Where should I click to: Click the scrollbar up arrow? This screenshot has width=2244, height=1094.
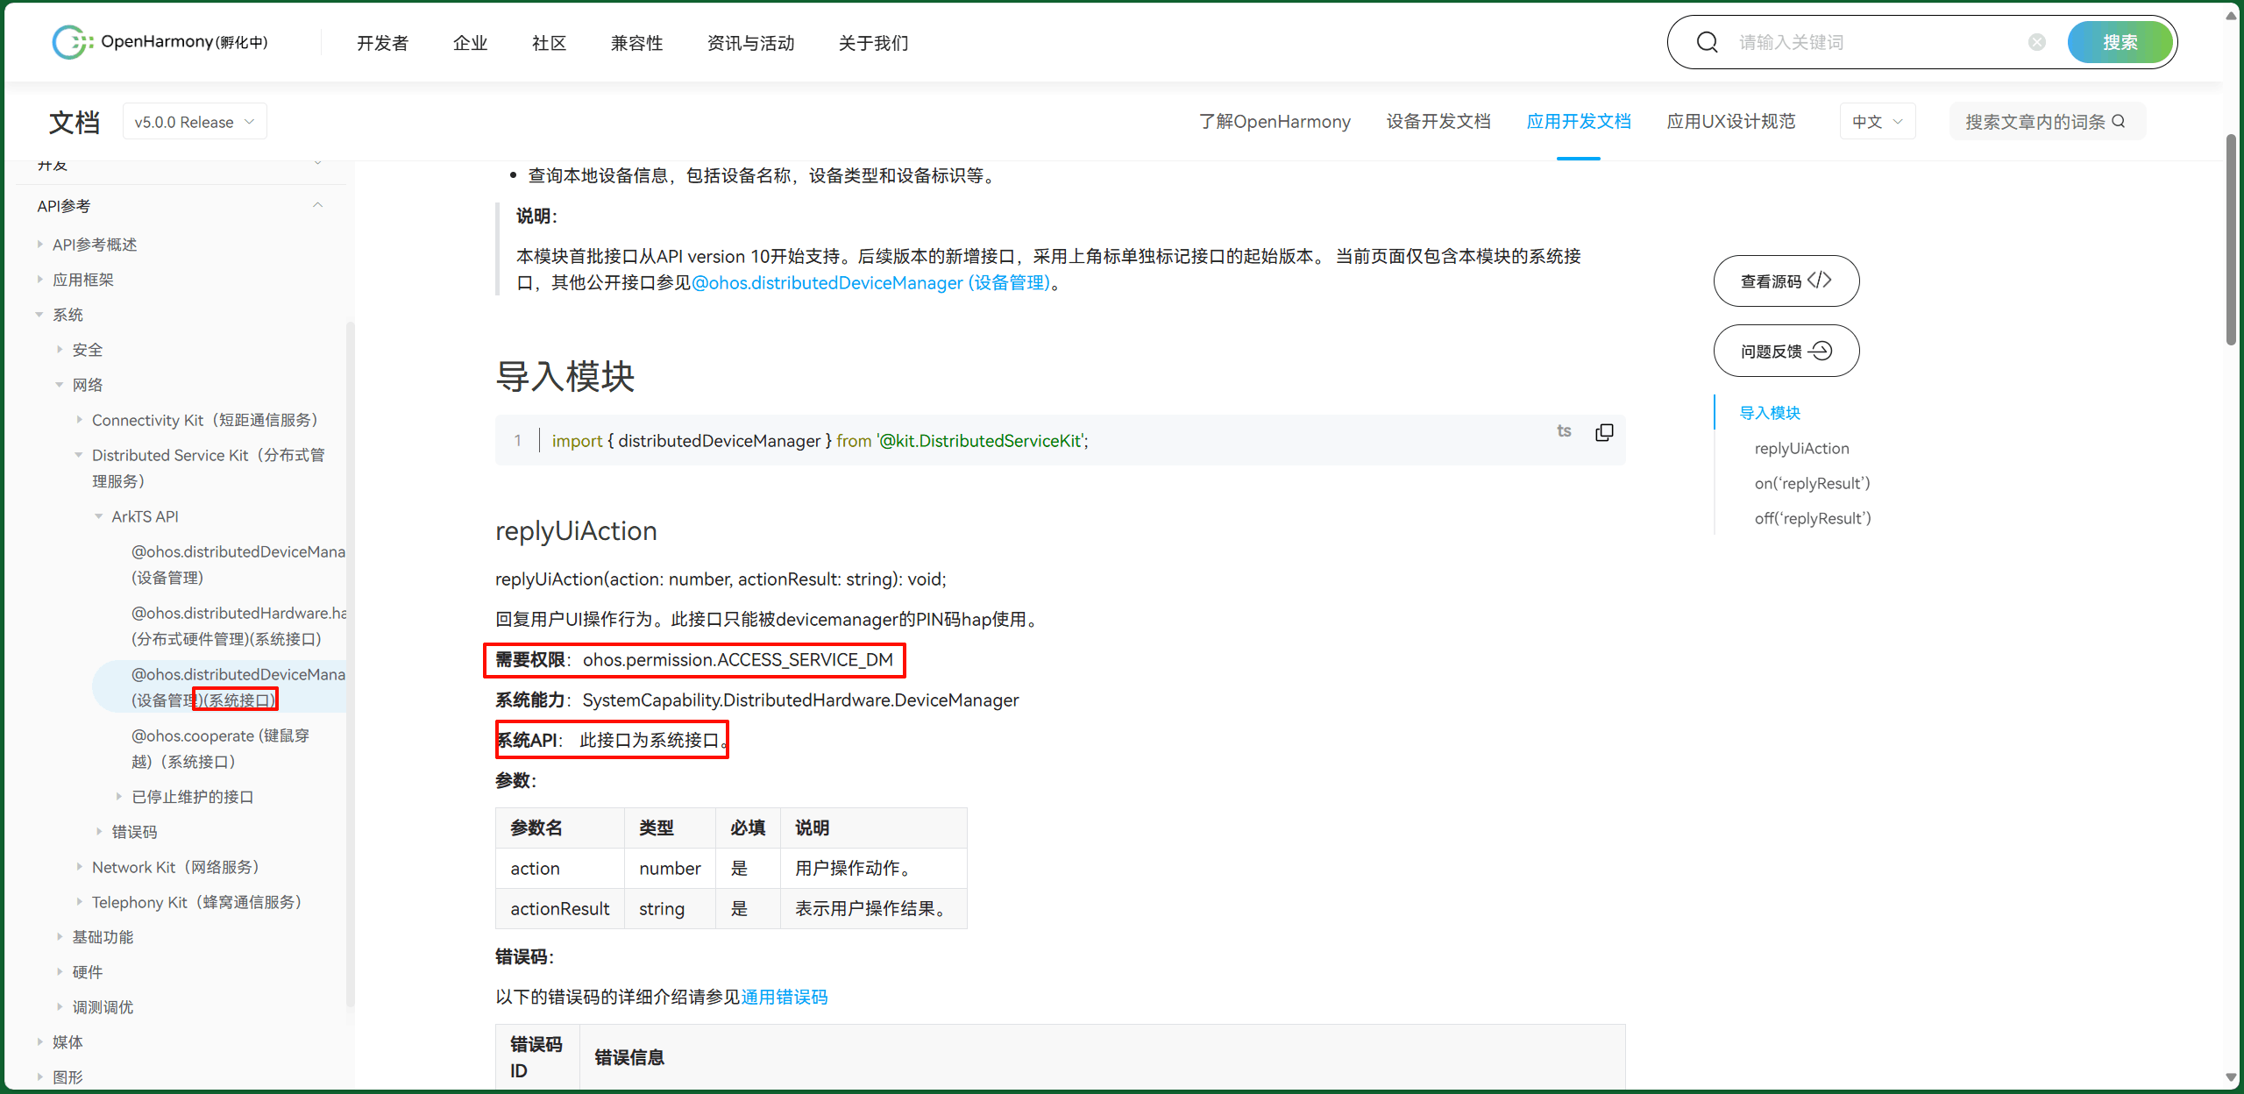(2231, 16)
